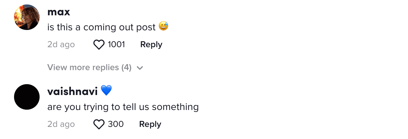Click the "(4)" reply count
The image size is (408, 139).
126,68
